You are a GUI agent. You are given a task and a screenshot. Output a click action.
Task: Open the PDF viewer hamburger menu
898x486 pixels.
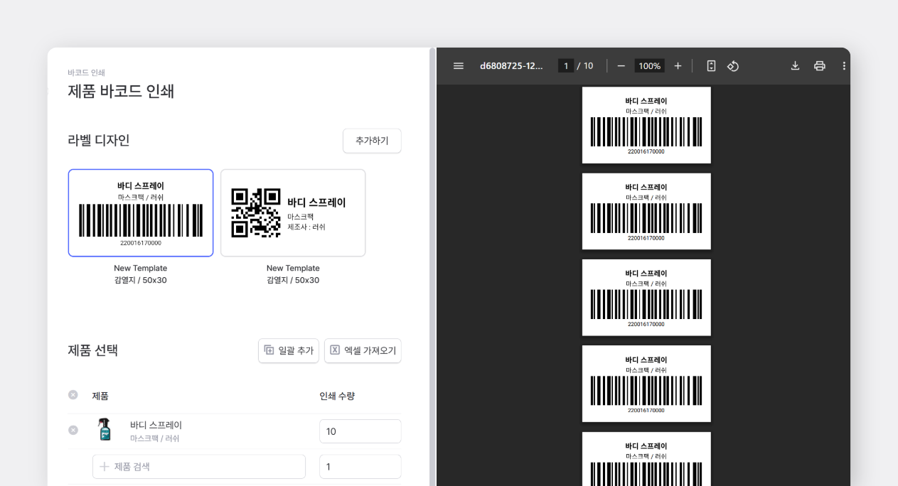coord(458,65)
